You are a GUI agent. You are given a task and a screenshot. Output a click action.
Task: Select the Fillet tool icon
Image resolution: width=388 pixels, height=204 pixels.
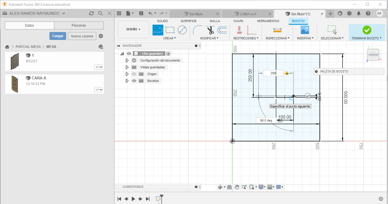click(x=197, y=30)
